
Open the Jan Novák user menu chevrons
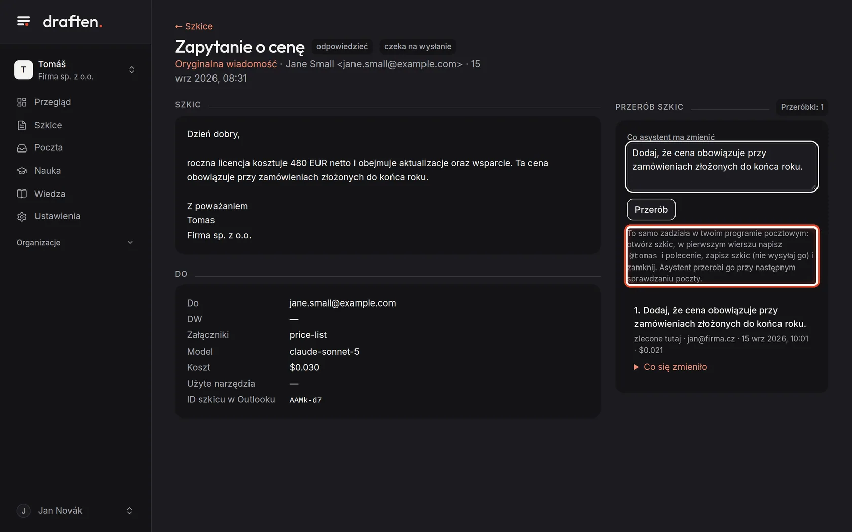pos(129,511)
